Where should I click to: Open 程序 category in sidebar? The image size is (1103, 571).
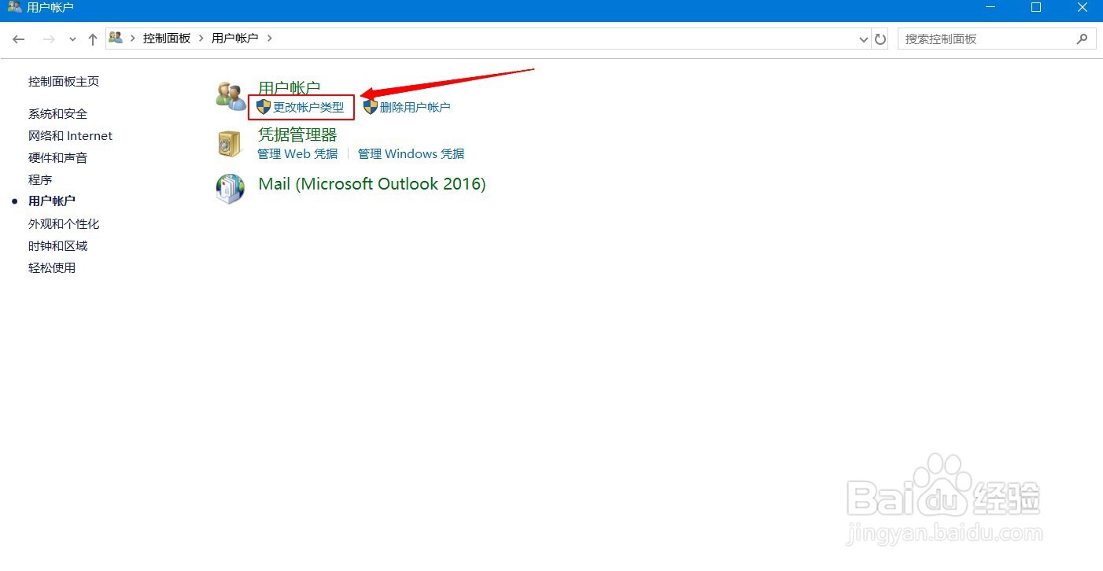40,180
